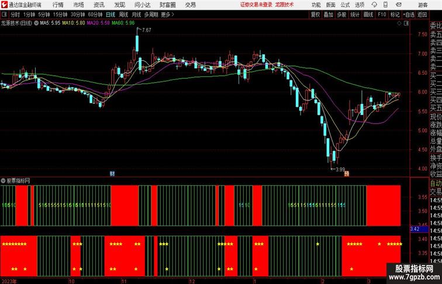Open the mail messages icon

[x=399, y=5]
